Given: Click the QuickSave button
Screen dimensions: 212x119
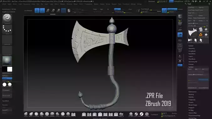Looking at the screenshot, I should click(151, 1).
